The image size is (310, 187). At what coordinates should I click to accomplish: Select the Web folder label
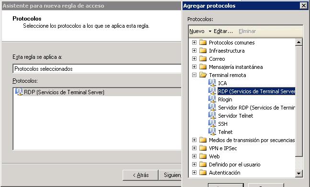point(214,156)
